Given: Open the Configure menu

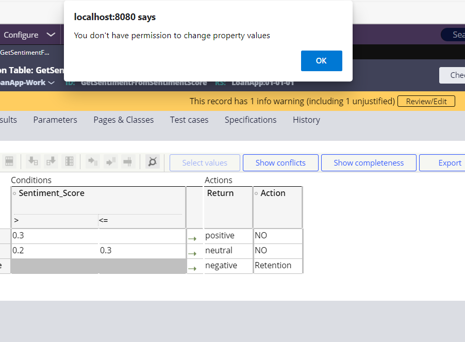Looking at the screenshot, I should click(x=21, y=35).
